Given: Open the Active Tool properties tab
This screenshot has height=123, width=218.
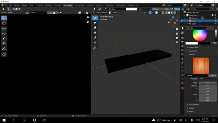Looking at the screenshot, I should [183, 33].
